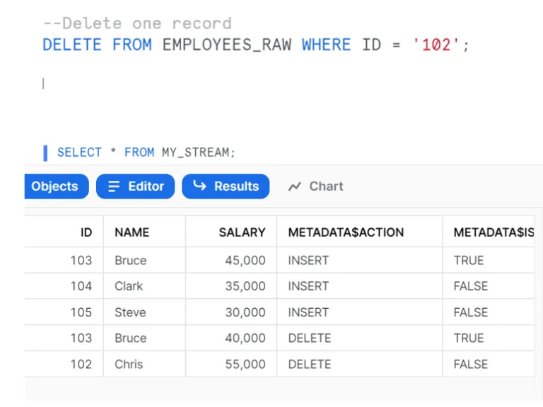Click the DELETE action cell for Bruce

coord(309,338)
